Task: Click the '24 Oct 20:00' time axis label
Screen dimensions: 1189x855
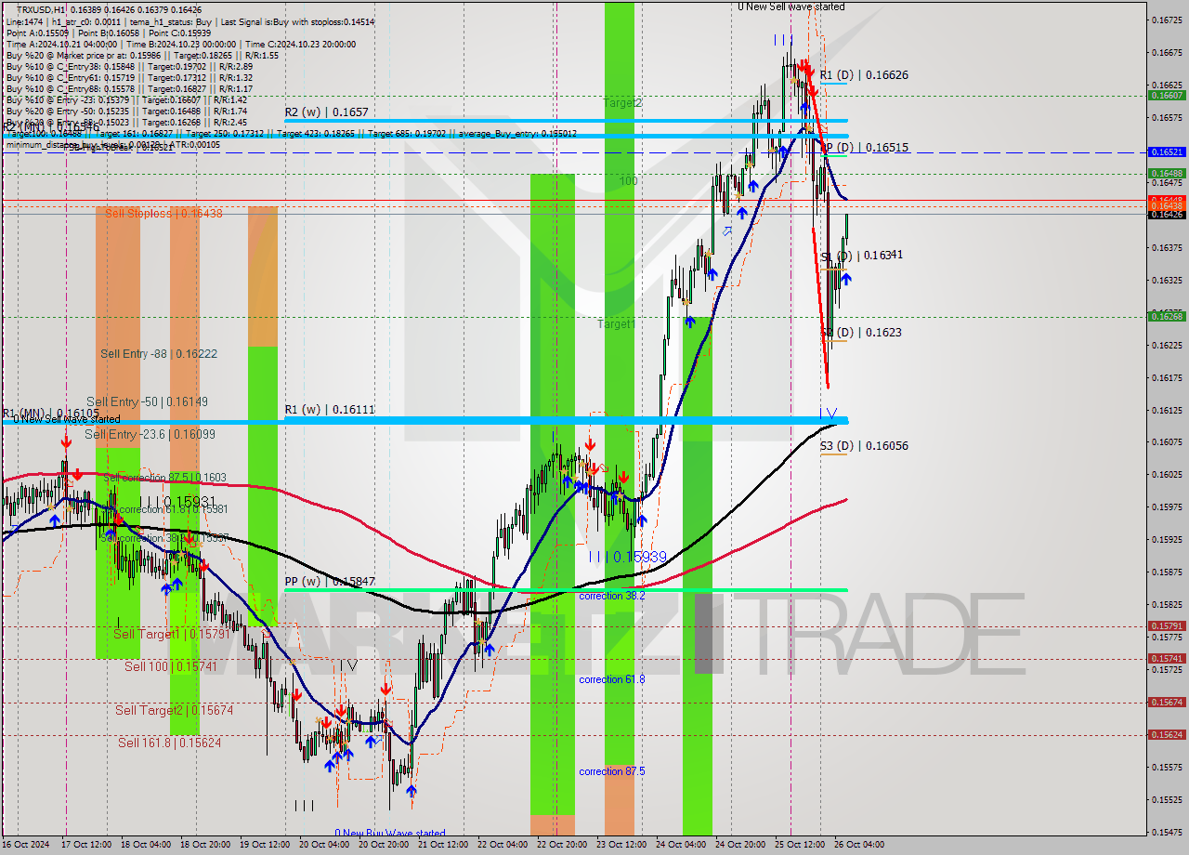Action: point(740,845)
